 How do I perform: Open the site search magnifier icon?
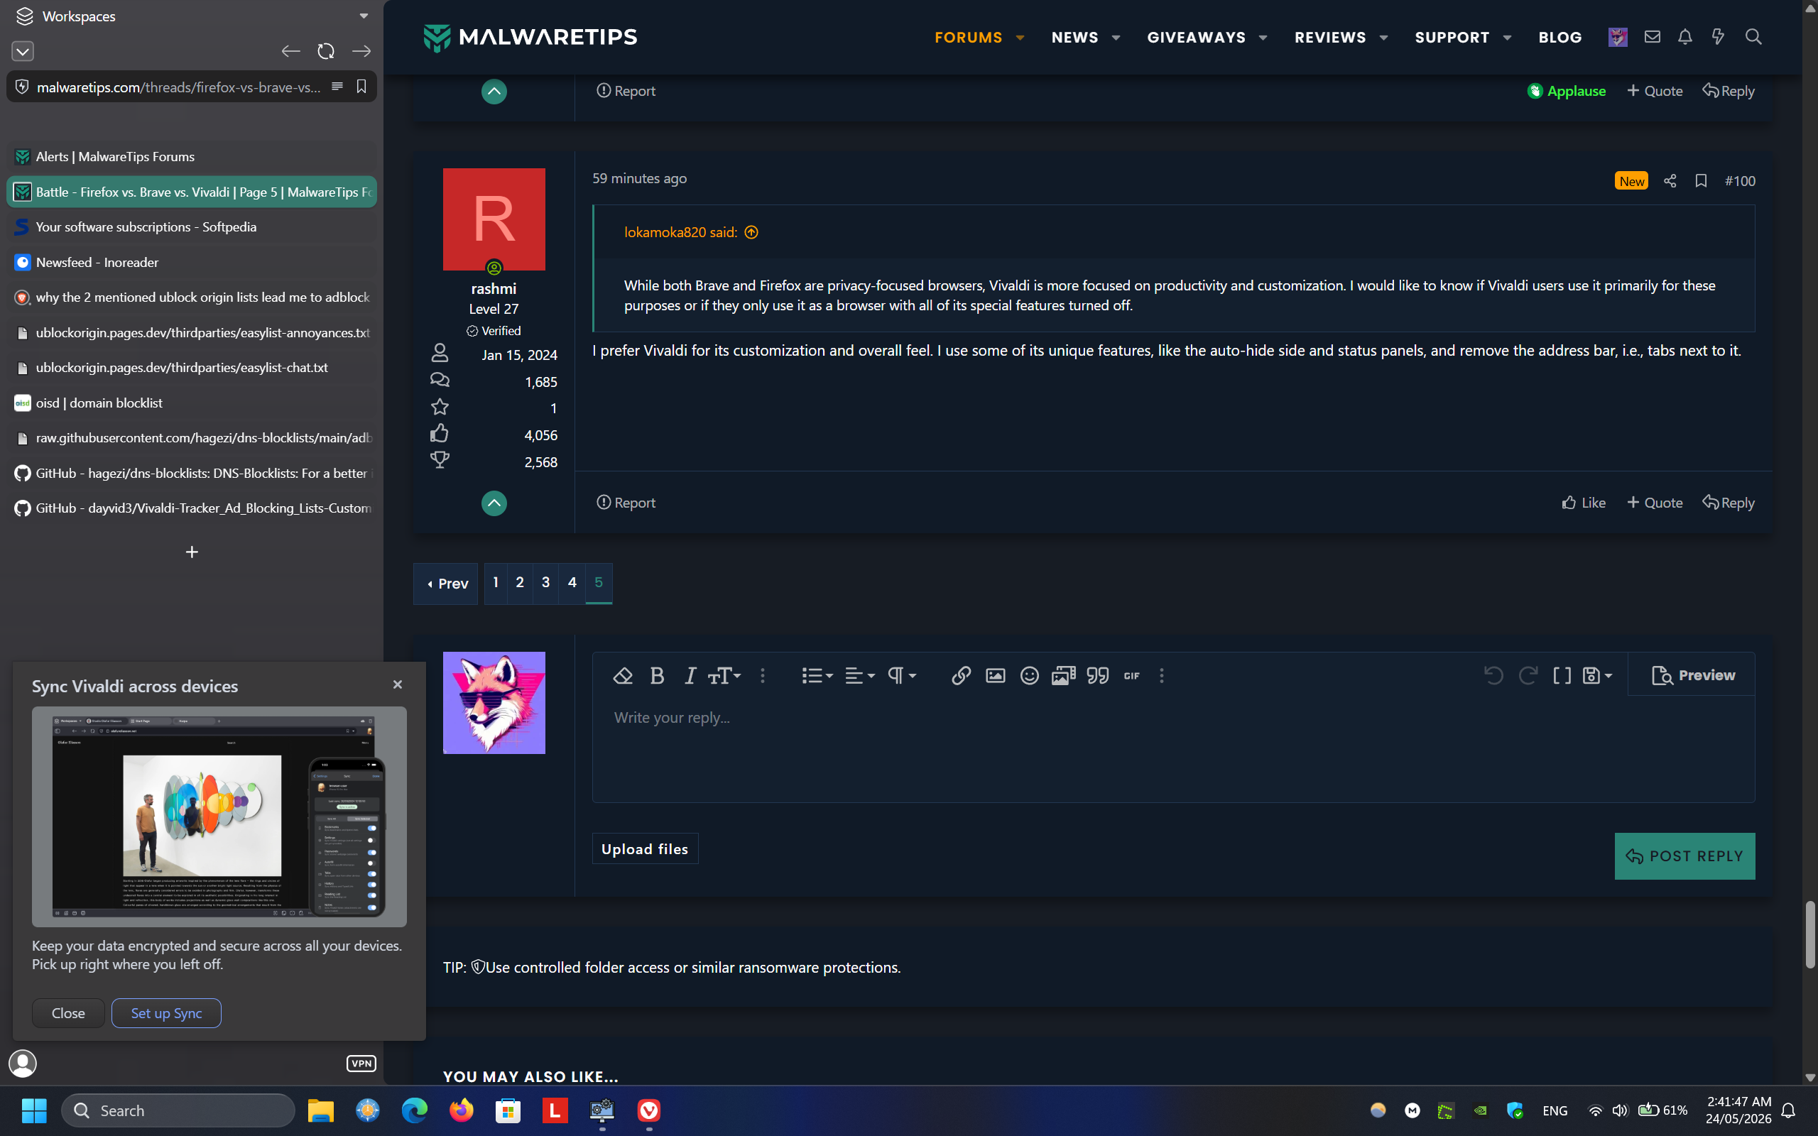click(x=1753, y=37)
